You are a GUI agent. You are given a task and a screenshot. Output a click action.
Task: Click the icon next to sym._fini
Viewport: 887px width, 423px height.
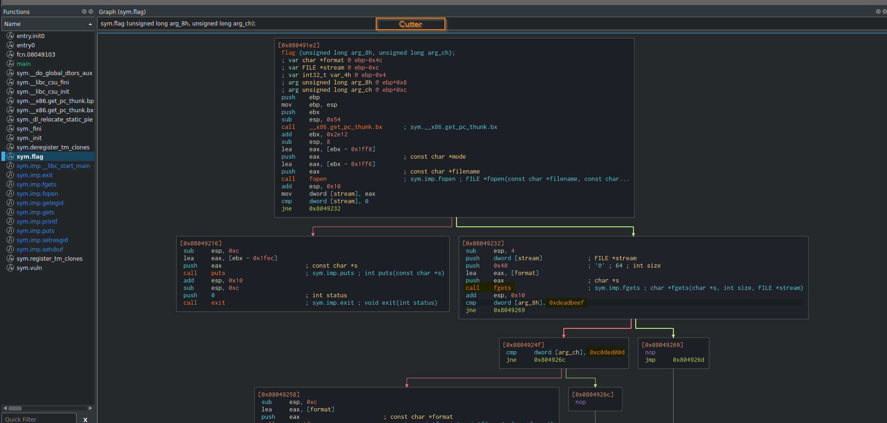coord(10,128)
